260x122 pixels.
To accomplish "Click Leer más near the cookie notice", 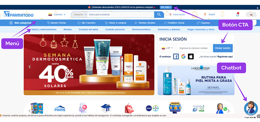I will [250, 118].
